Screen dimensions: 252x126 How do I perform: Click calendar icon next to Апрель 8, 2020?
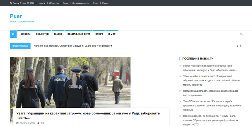point(17,123)
